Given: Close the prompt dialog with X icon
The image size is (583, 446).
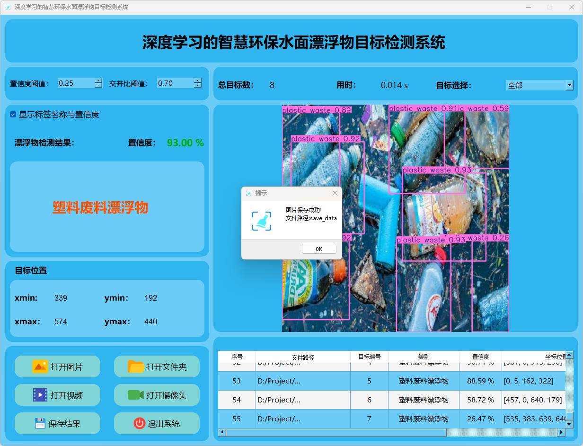Looking at the screenshot, I should tap(335, 193).
